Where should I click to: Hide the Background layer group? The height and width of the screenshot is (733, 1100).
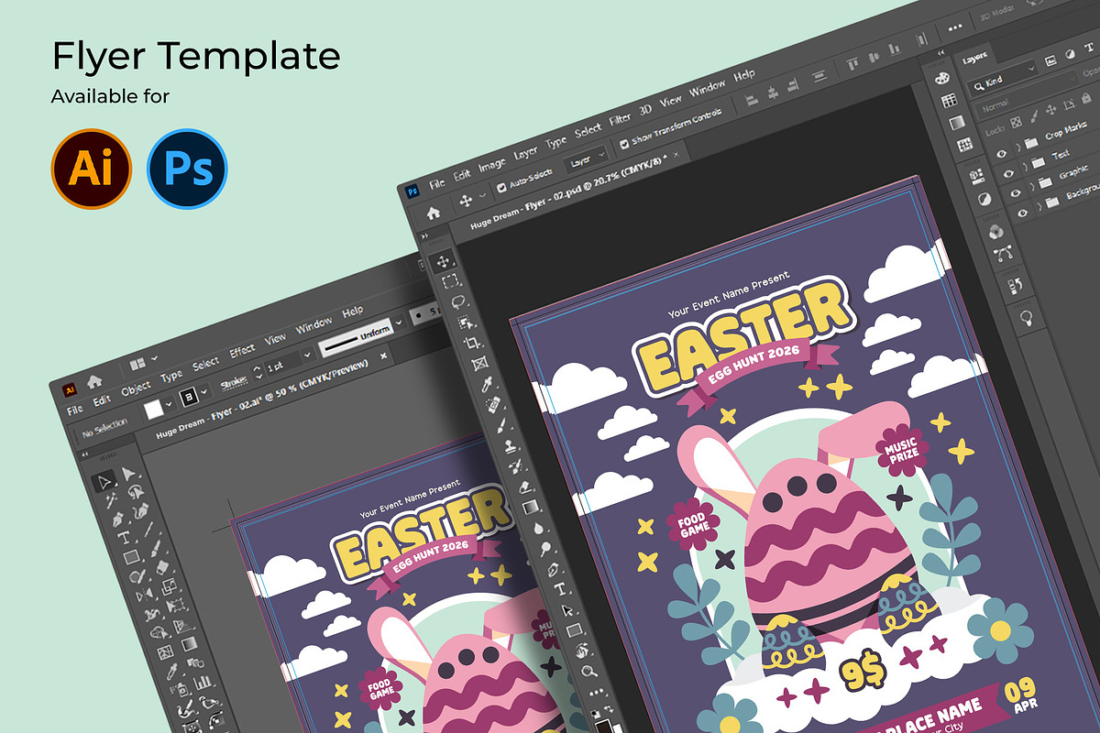point(1023,212)
